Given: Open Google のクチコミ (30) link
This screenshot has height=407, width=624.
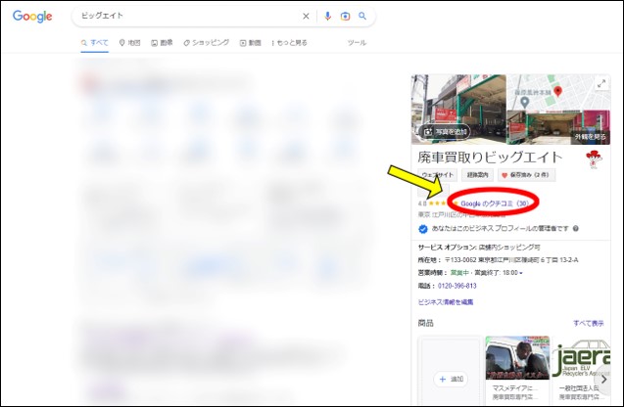Looking at the screenshot, I should [x=495, y=203].
